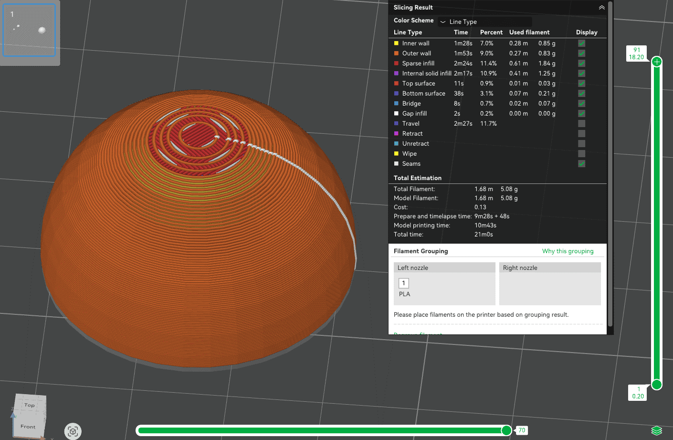Click the horizontal move slider handle

point(506,430)
